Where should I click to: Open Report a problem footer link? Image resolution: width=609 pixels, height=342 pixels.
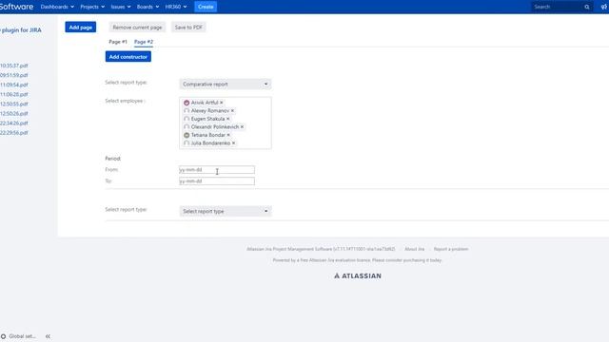click(451, 249)
